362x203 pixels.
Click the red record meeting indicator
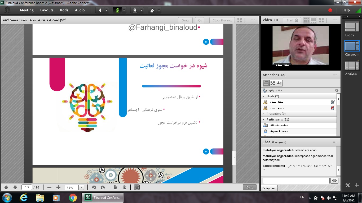tap(330, 10)
